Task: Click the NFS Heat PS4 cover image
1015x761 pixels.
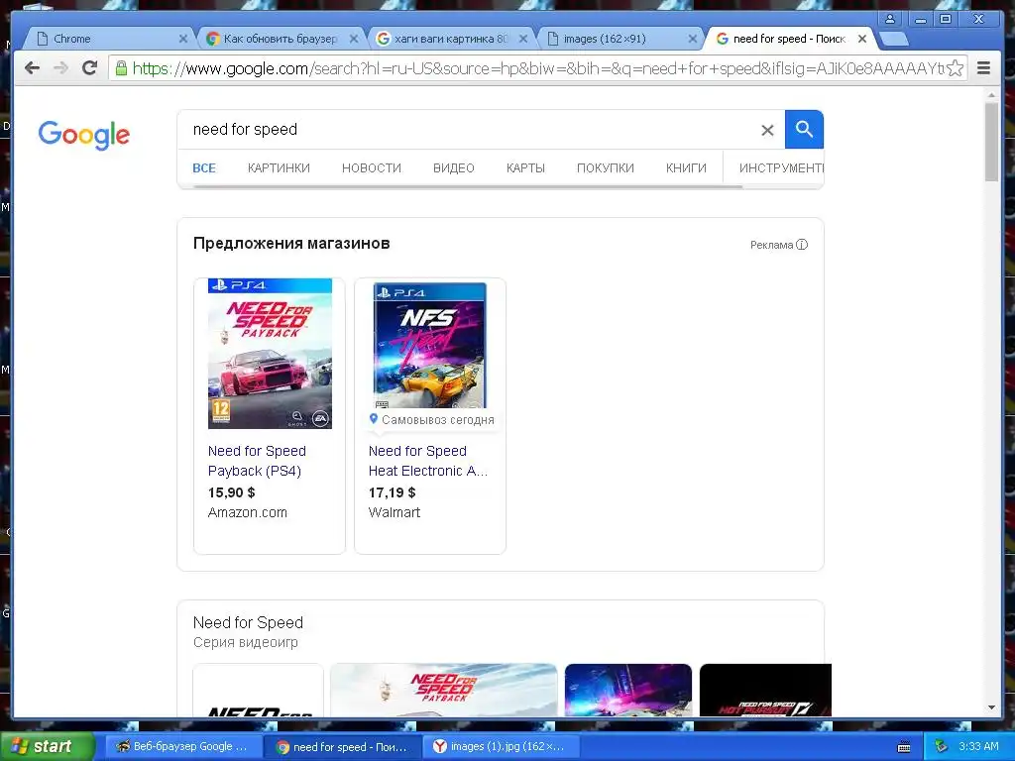Action: (x=430, y=345)
